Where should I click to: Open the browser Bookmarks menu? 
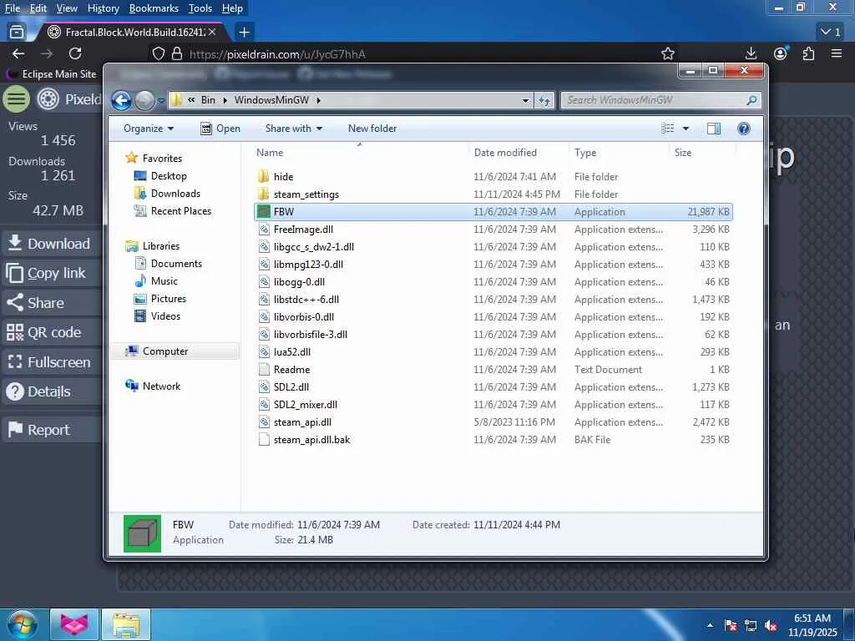pos(154,8)
